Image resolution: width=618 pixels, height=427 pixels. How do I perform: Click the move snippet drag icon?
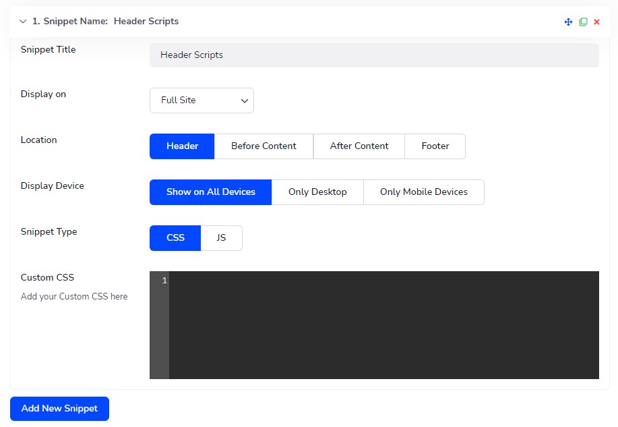[x=568, y=21]
